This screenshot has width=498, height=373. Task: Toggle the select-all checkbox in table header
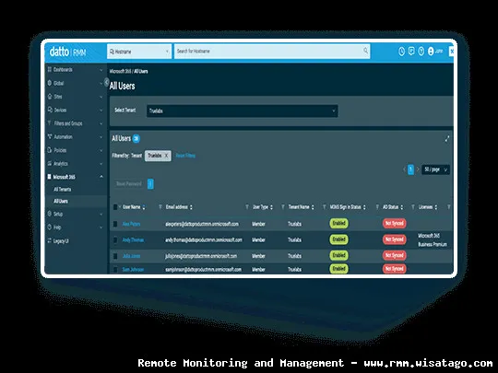click(x=115, y=207)
